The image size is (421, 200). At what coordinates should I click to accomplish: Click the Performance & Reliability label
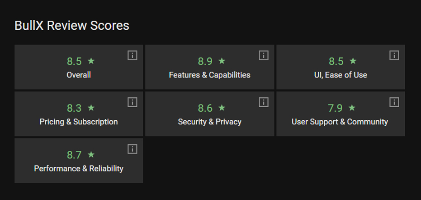point(79,168)
